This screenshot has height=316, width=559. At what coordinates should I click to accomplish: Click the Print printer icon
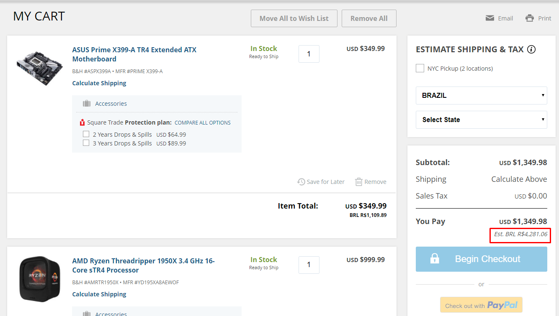530,18
